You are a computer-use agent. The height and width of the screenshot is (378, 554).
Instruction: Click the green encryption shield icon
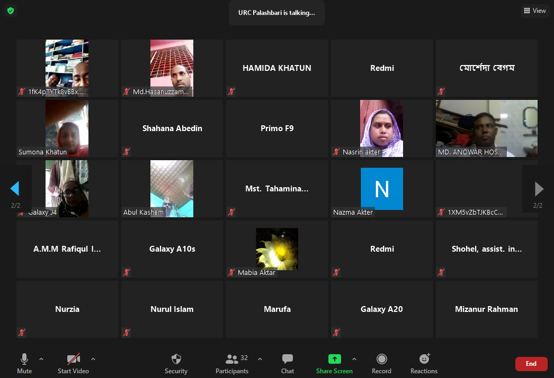pos(11,11)
